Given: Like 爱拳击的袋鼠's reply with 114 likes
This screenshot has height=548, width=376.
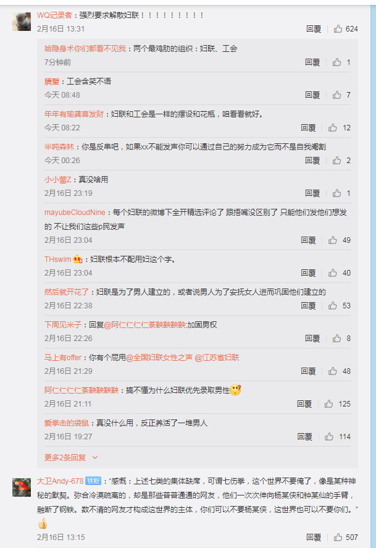Looking at the screenshot, I should [329, 437].
